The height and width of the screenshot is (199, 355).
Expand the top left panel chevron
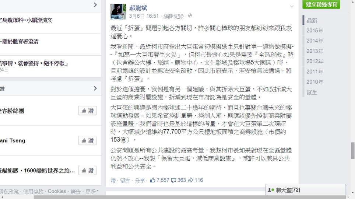(95, 5)
